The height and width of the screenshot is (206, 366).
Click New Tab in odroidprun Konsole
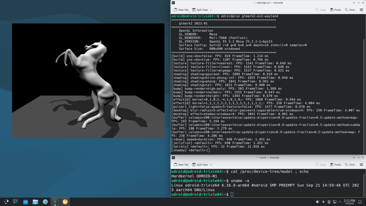point(181,10)
